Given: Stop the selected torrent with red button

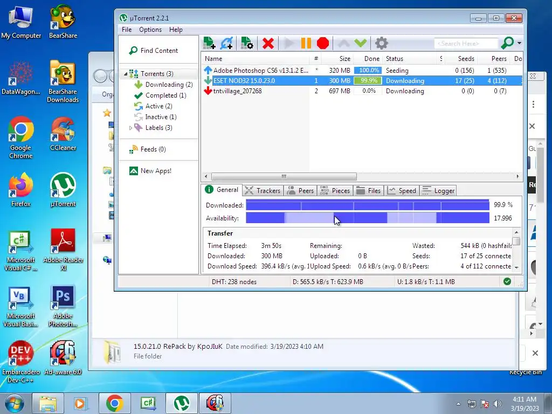Looking at the screenshot, I should (323, 43).
